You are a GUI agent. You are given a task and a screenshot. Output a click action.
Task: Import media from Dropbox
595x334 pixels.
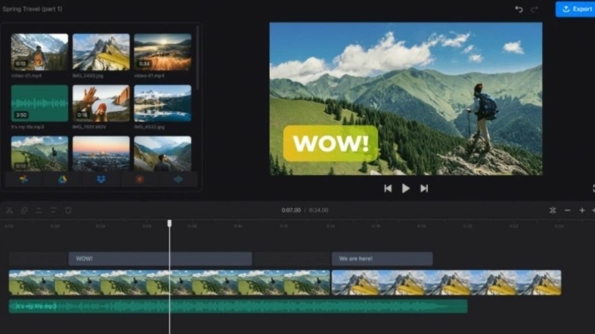[x=101, y=180]
